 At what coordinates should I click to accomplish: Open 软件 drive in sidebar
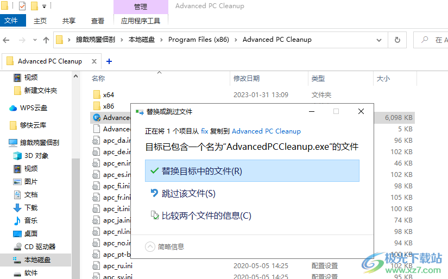click(x=31, y=273)
